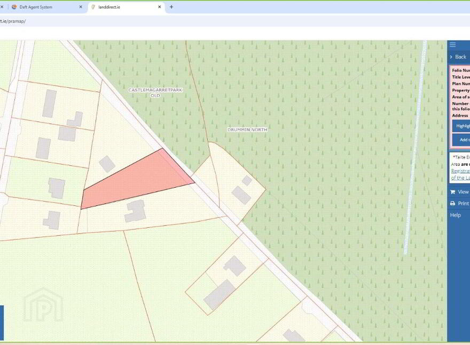Print the map using the printer item

pyautogui.click(x=459, y=203)
